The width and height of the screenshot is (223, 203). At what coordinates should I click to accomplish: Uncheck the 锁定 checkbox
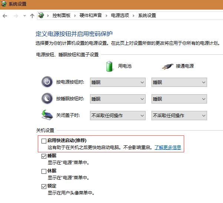point(44,186)
